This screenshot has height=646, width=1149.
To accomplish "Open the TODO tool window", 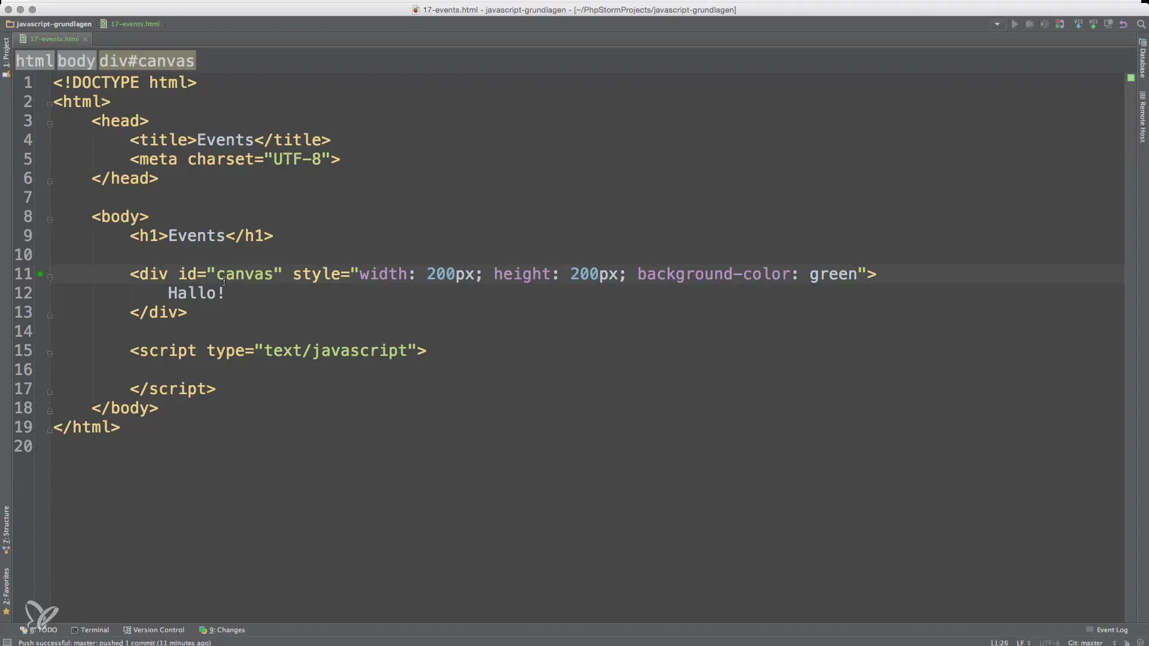I will 39,630.
